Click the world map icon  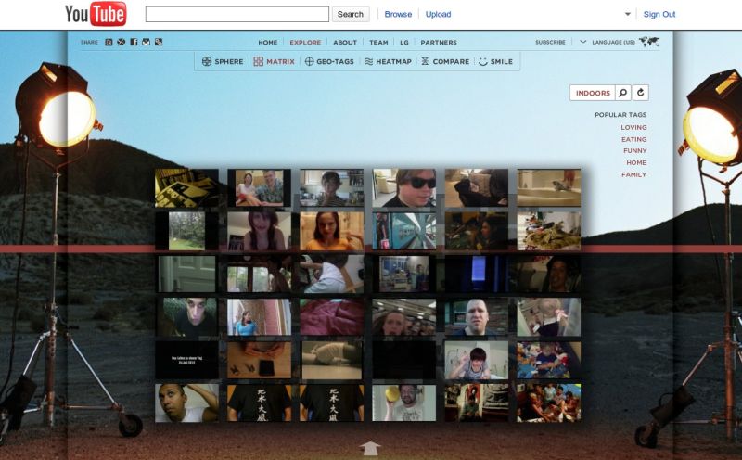pyautogui.click(x=649, y=42)
